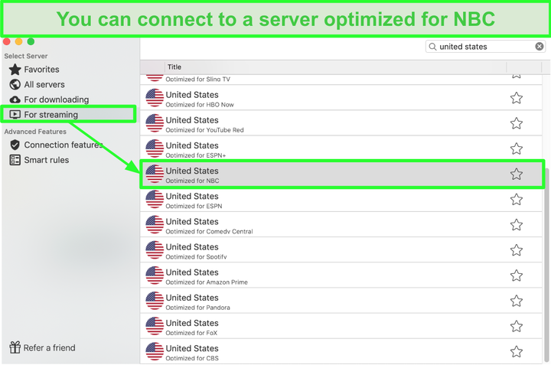551x365 pixels.
Task: Favorite the Spotify optimized server
Action: pyautogui.click(x=517, y=250)
